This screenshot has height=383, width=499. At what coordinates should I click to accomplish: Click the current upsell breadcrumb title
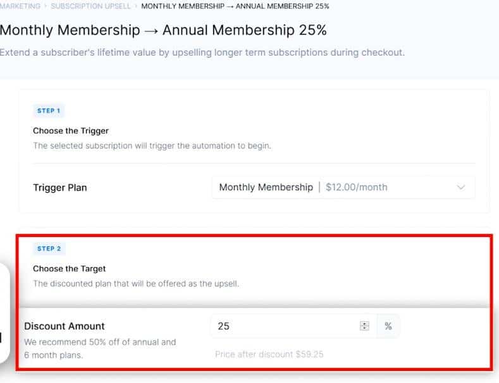coord(235,6)
